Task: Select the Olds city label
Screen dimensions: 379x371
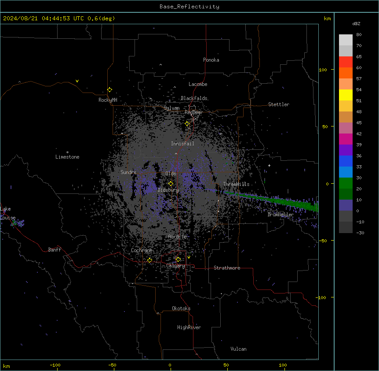Action: 171,174
